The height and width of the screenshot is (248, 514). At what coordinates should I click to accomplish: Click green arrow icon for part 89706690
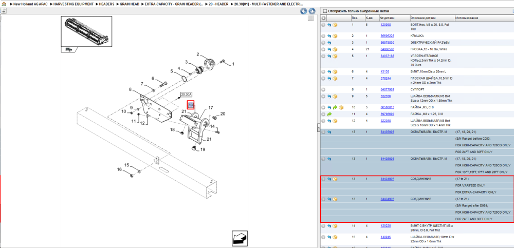[329, 114]
